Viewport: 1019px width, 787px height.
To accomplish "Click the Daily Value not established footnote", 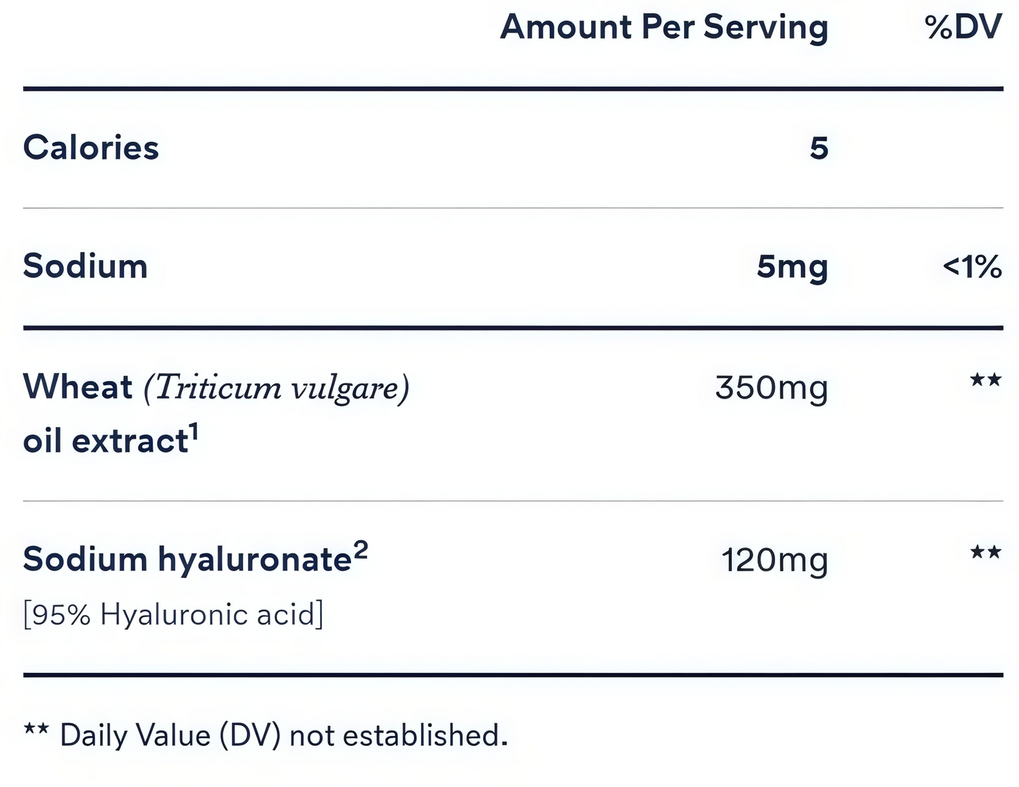I will tap(284, 735).
